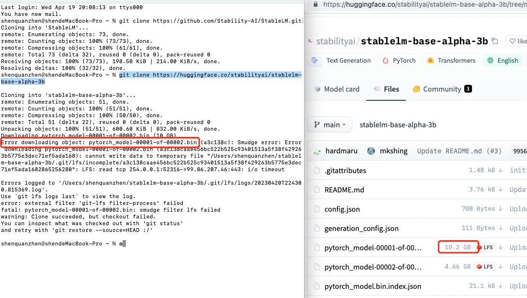Click the browser URL address field

pyautogui.click(x=425, y=4)
